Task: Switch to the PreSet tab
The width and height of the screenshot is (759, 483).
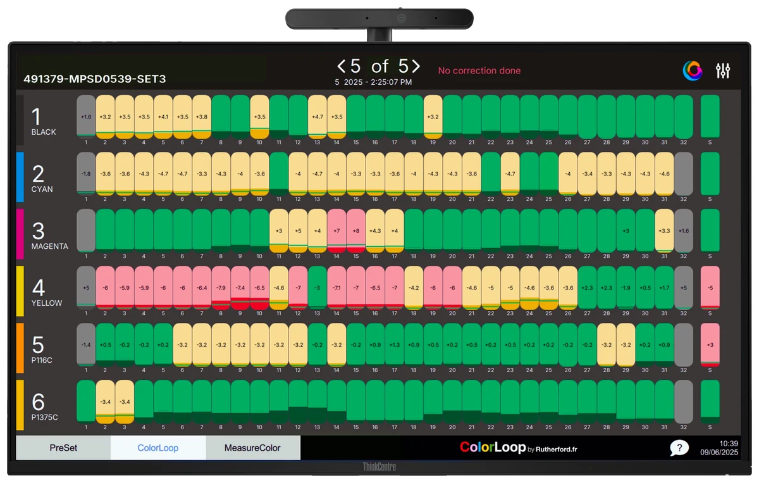Action: click(63, 448)
